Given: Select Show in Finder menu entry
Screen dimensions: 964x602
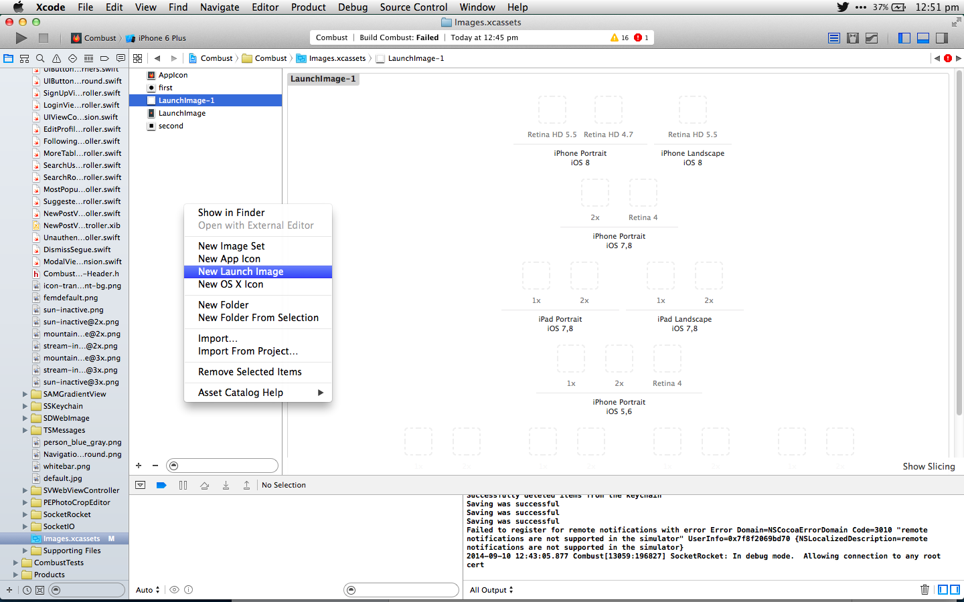Looking at the screenshot, I should 258,213.
